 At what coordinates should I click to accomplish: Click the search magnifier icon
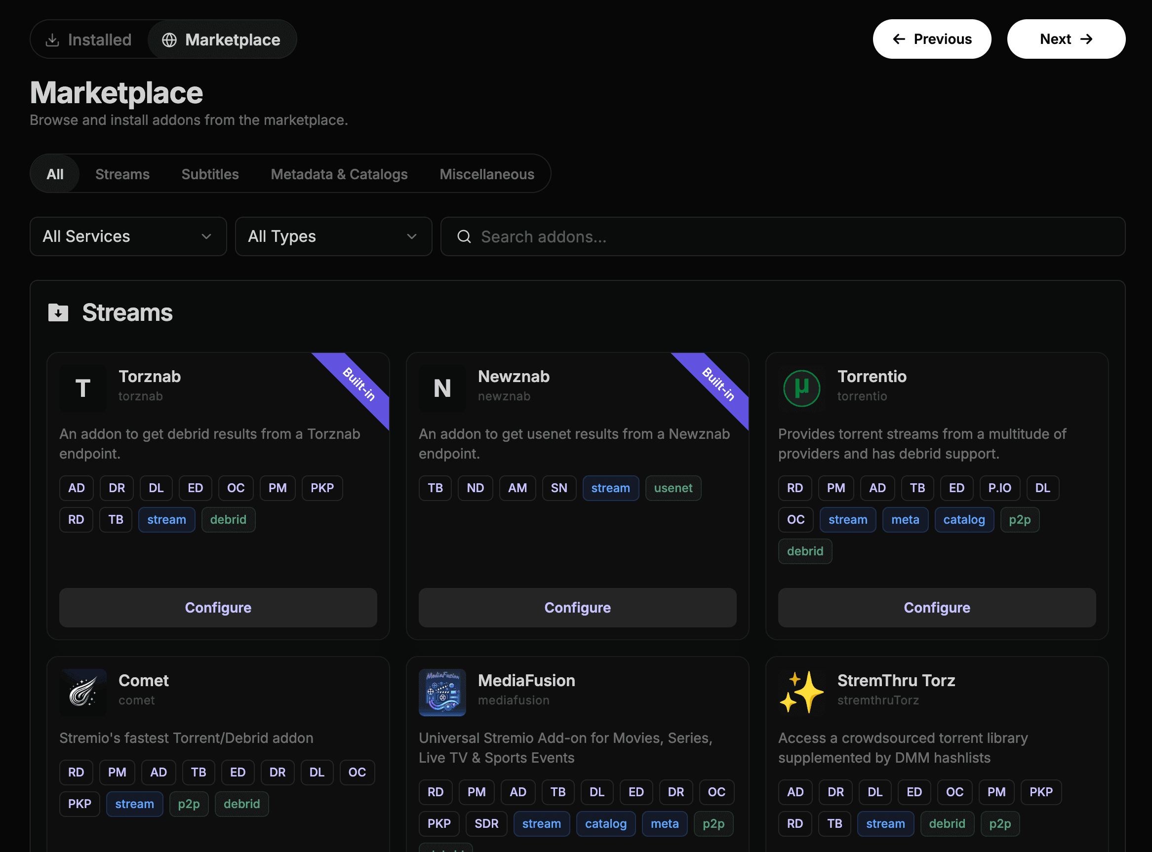pos(464,236)
